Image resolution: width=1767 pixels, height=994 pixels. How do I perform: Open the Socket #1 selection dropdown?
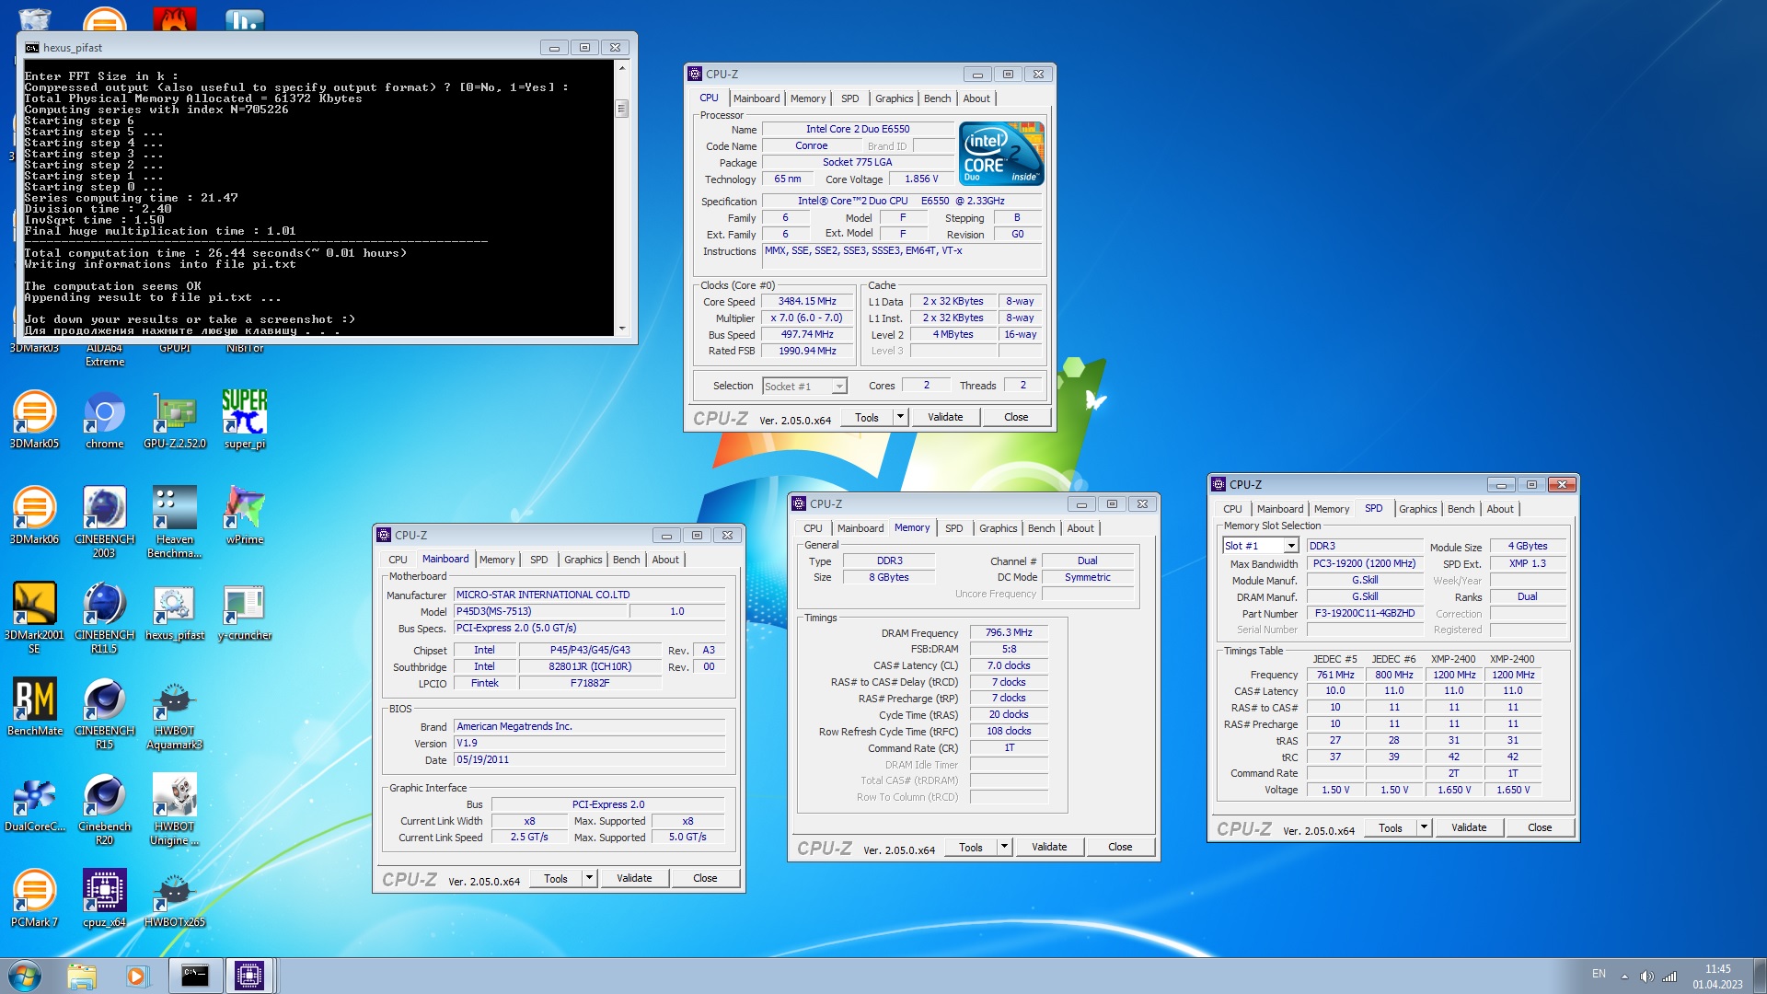coord(804,387)
